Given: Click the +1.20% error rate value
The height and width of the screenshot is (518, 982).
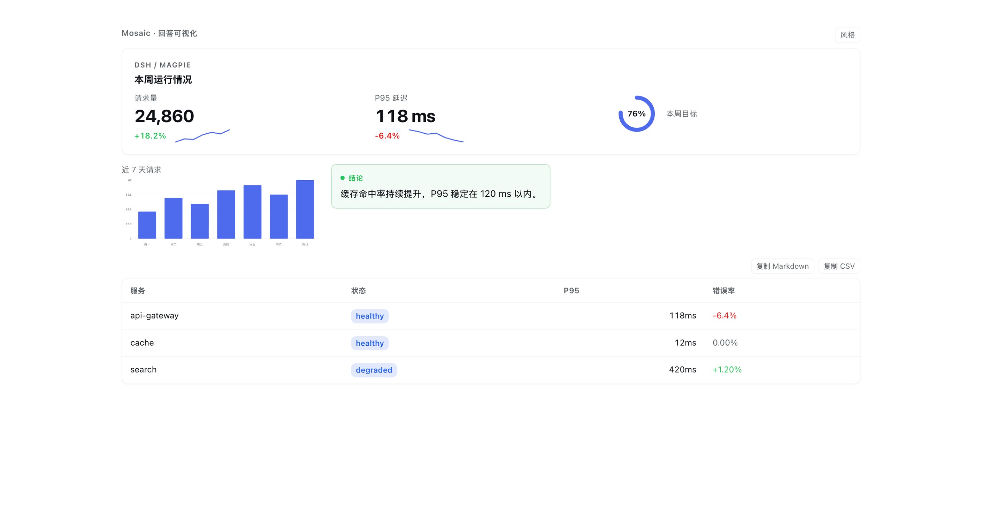Looking at the screenshot, I should click(727, 369).
